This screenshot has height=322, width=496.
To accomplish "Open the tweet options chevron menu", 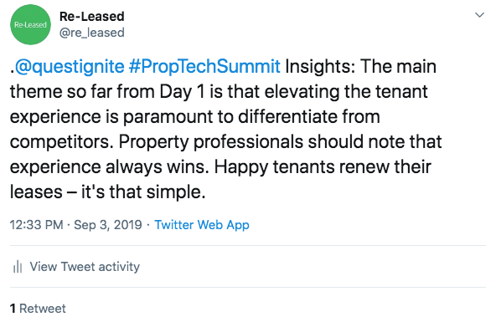I will (479, 15).
